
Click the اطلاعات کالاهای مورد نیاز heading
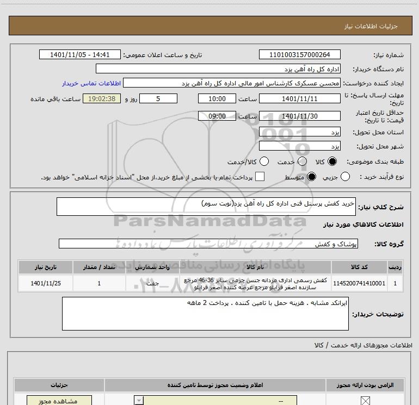363,225
